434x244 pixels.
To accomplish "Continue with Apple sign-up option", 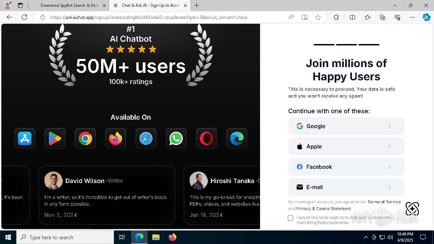I will click(x=346, y=146).
